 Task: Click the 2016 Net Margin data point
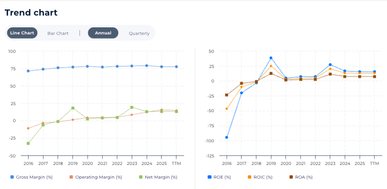point(28,143)
